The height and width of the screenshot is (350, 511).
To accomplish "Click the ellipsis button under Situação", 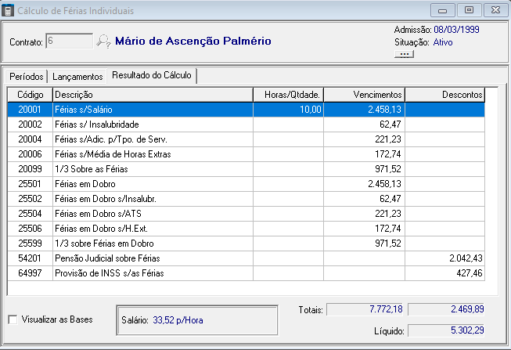I will 404,54.
